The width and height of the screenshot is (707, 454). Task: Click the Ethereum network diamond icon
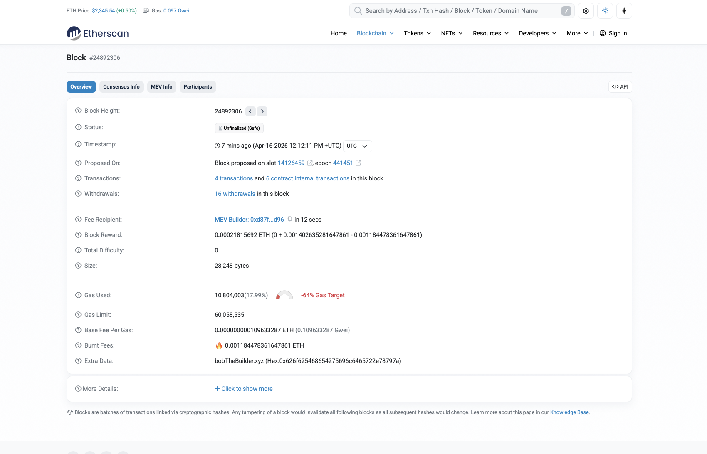click(x=624, y=11)
